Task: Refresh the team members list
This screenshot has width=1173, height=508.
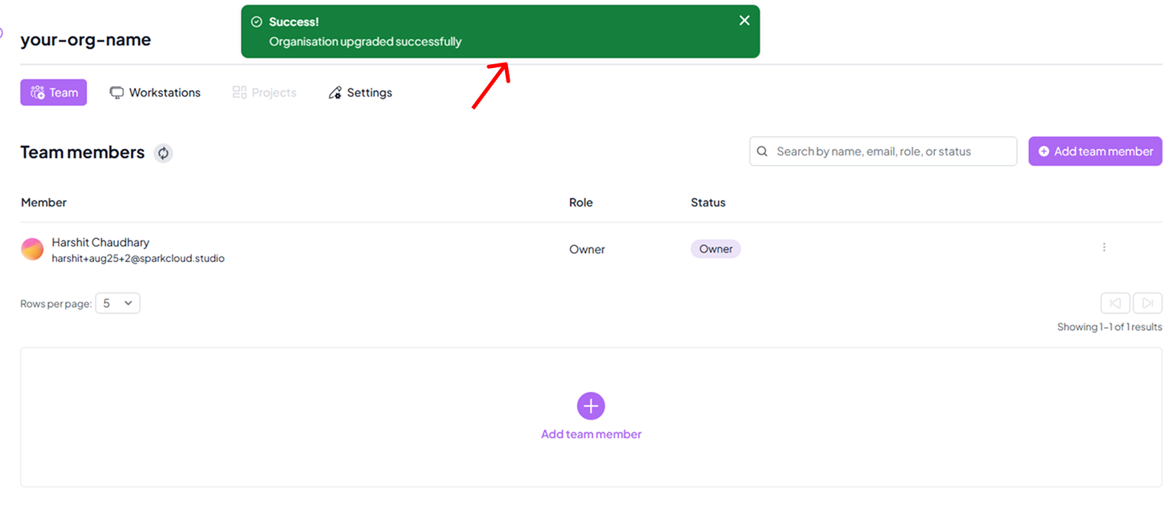Action: click(164, 153)
